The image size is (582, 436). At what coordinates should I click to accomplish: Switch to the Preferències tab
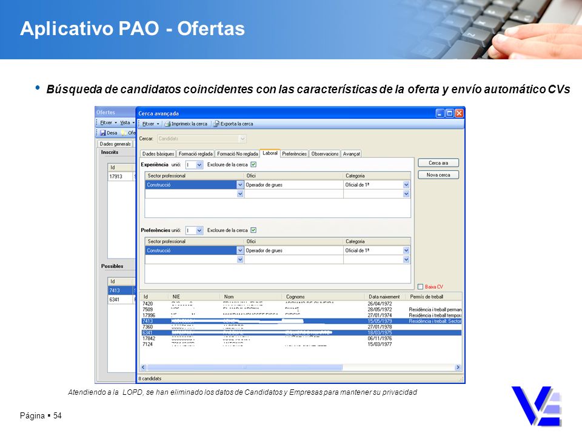294,154
